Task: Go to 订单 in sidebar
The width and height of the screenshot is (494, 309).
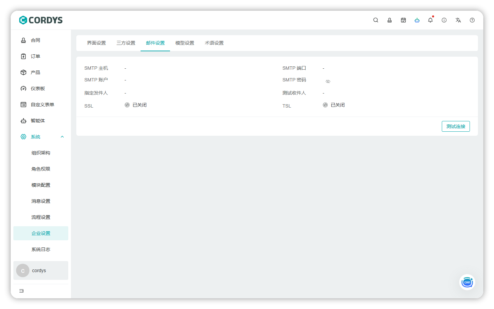Action: (41, 56)
